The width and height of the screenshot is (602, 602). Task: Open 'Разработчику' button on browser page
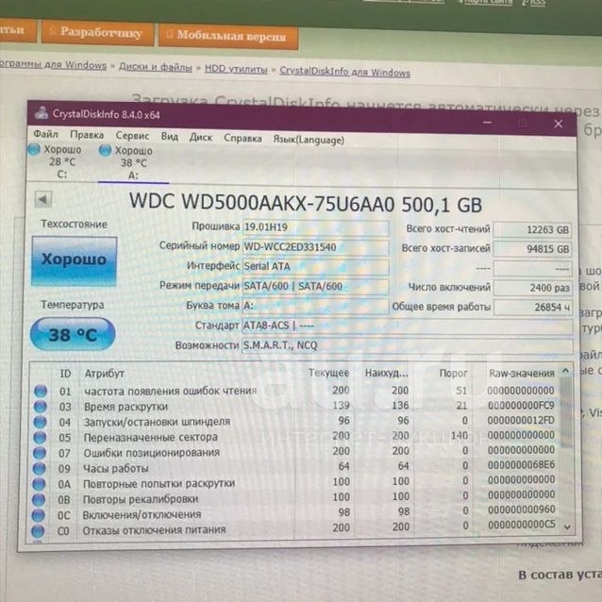pos(98,33)
